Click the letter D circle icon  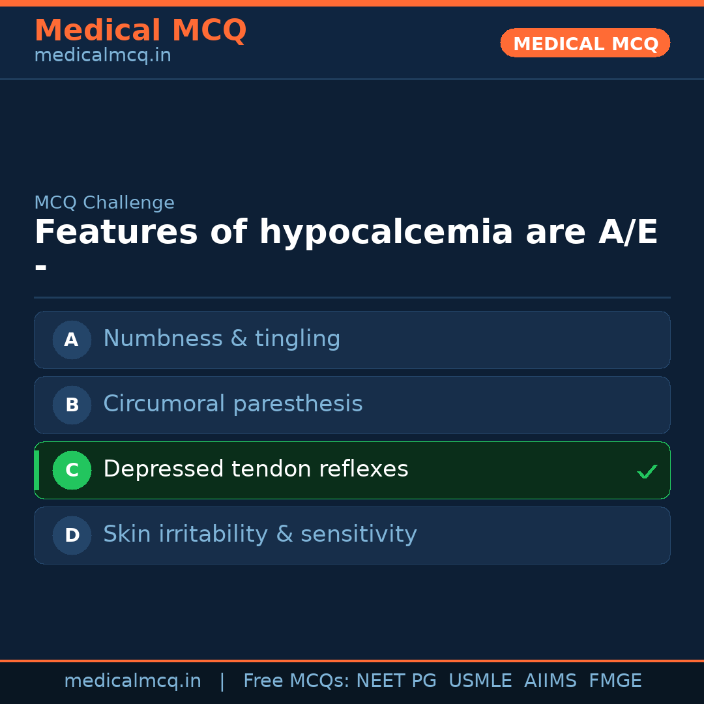[x=72, y=535]
